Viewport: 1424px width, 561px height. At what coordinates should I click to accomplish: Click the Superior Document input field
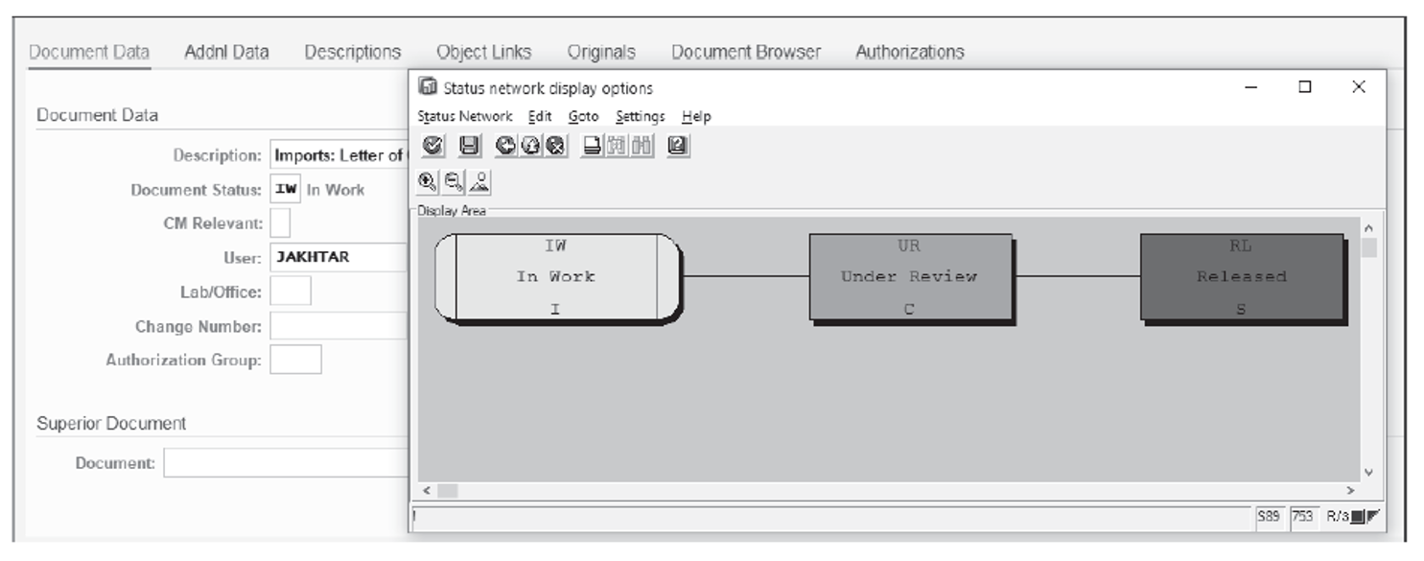[286, 463]
